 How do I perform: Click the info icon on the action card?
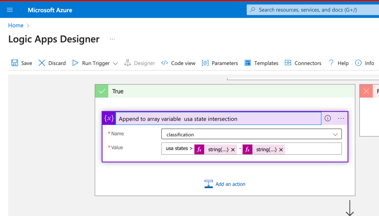tap(328, 118)
